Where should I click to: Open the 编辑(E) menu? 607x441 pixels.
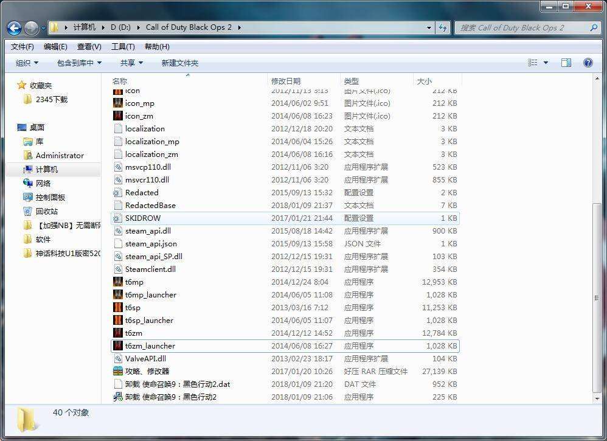click(55, 47)
